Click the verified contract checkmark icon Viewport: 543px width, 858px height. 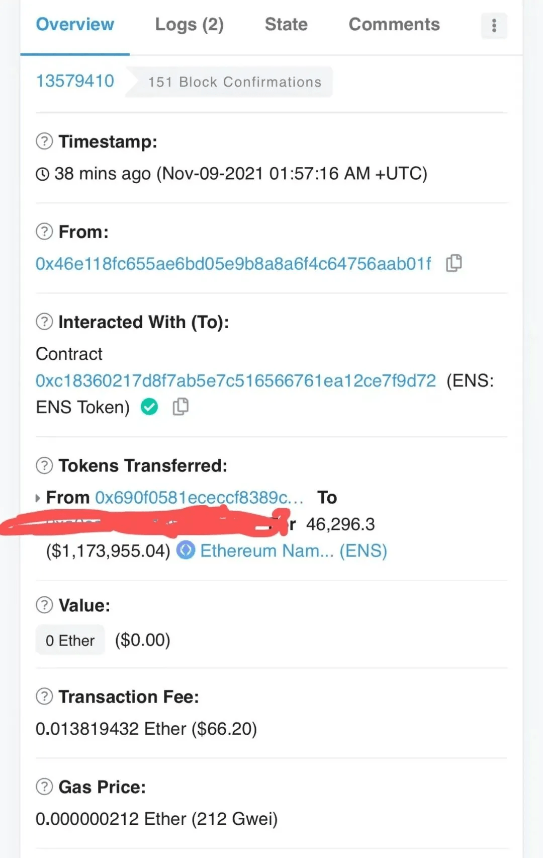(149, 406)
